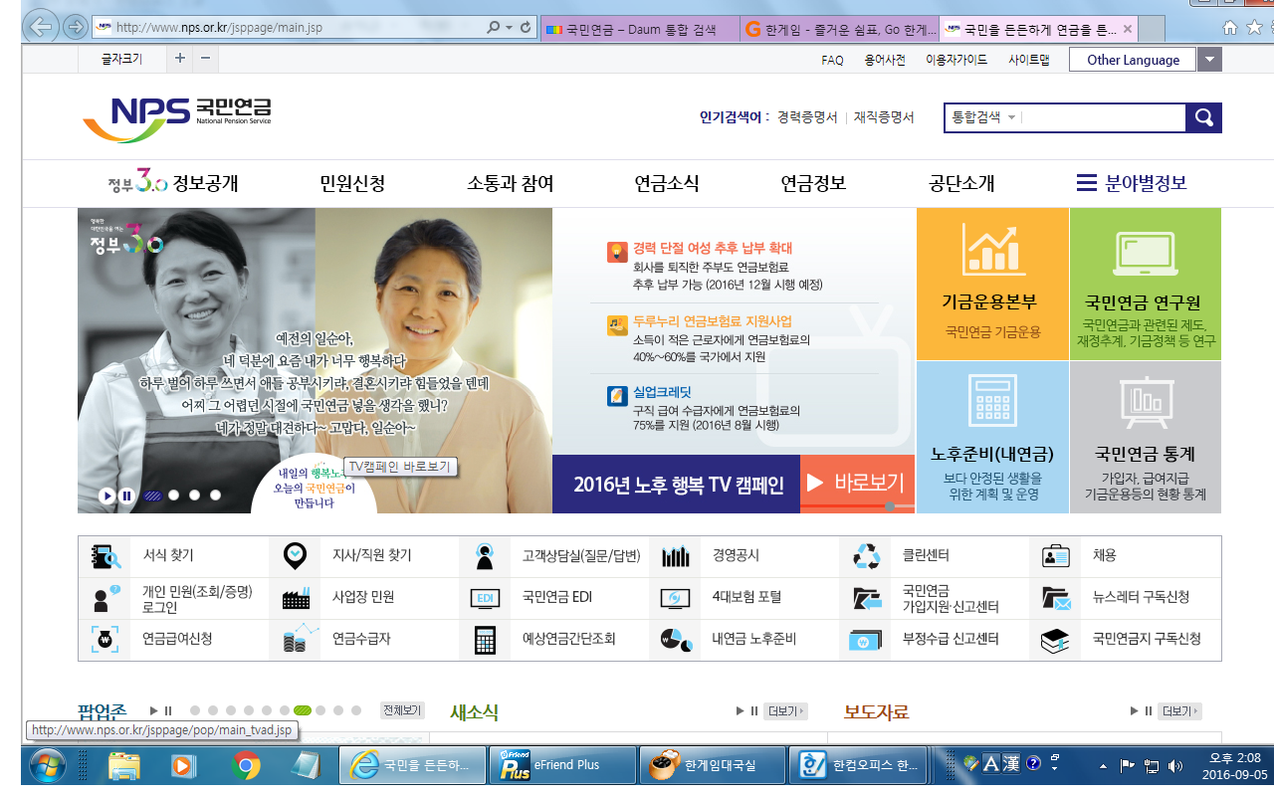The image size is (1274, 796).
Task: Open the 기금운용본부 chart tile
Action: [x=992, y=284]
